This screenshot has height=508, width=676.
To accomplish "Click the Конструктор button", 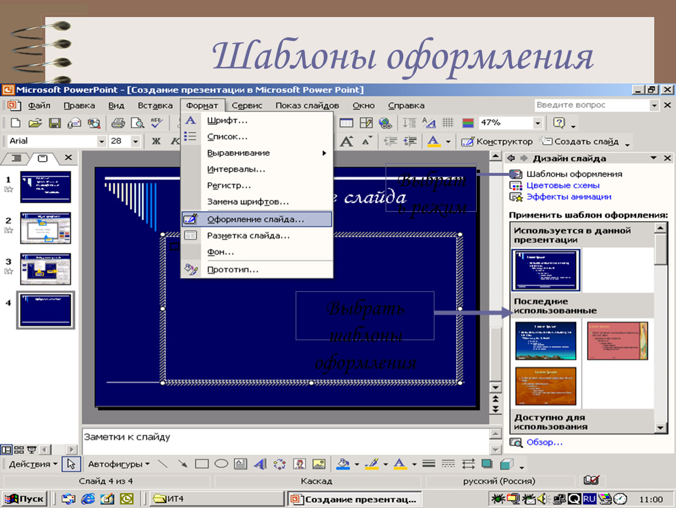I will 497,142.
